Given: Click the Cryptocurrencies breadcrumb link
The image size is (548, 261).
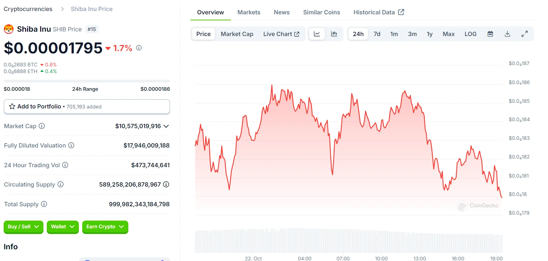Looking at the screenshot, I should 28,9.
